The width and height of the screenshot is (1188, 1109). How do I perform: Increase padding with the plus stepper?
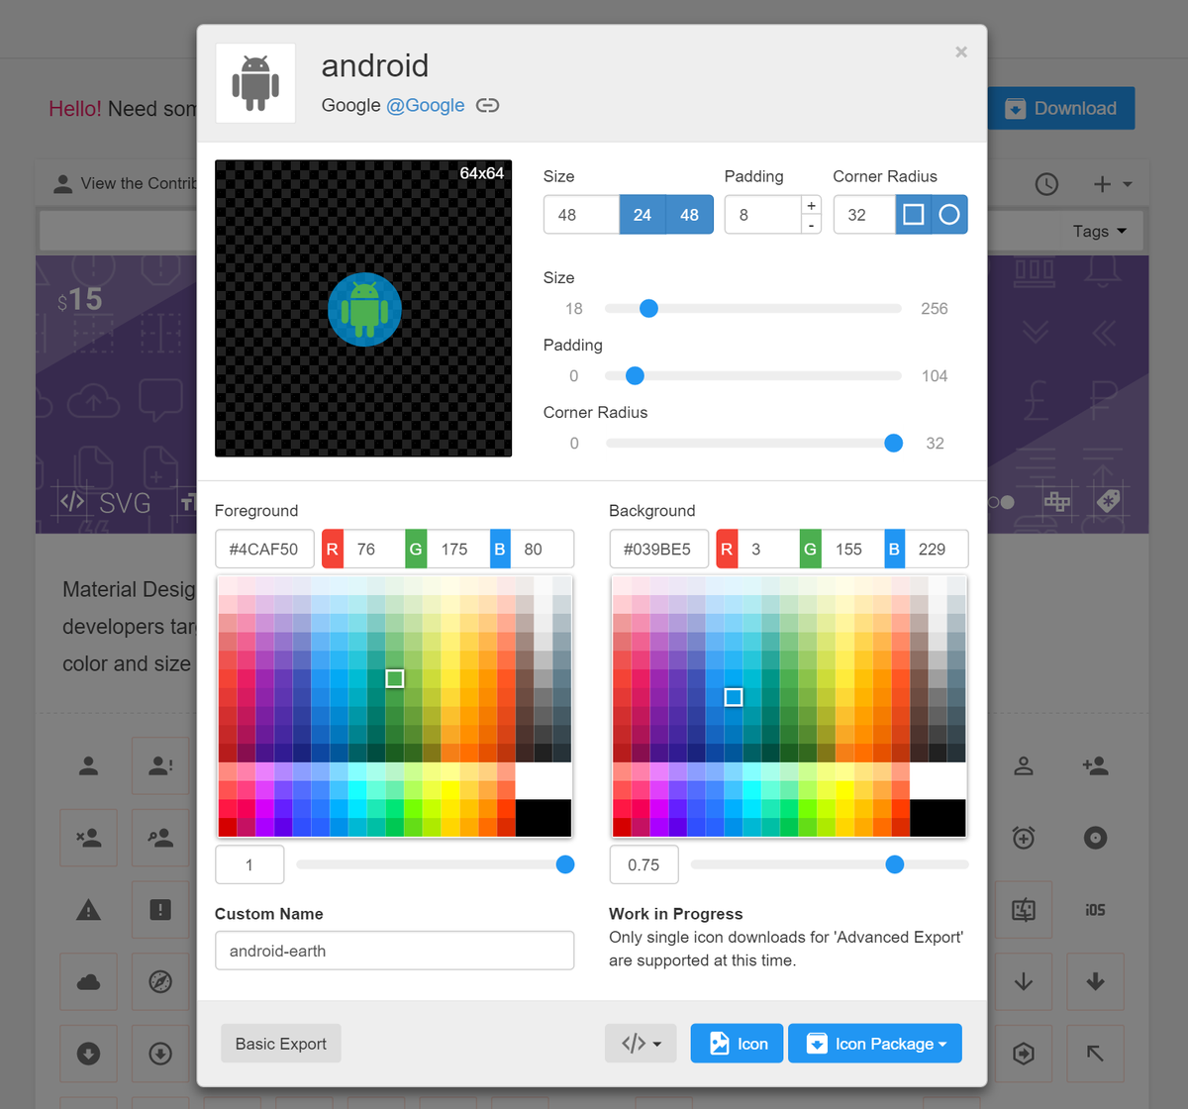click(x=812, y=205)
